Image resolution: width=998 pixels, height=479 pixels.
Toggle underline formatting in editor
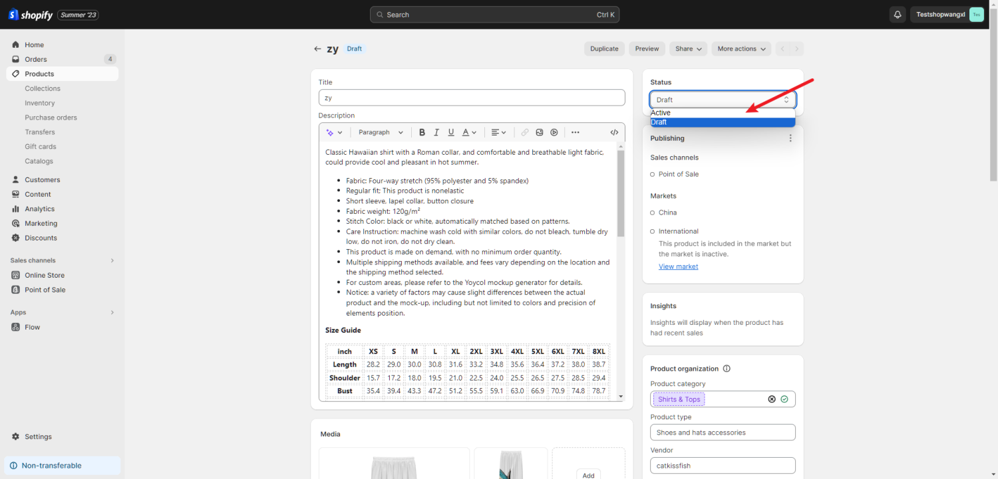[451, 132]
